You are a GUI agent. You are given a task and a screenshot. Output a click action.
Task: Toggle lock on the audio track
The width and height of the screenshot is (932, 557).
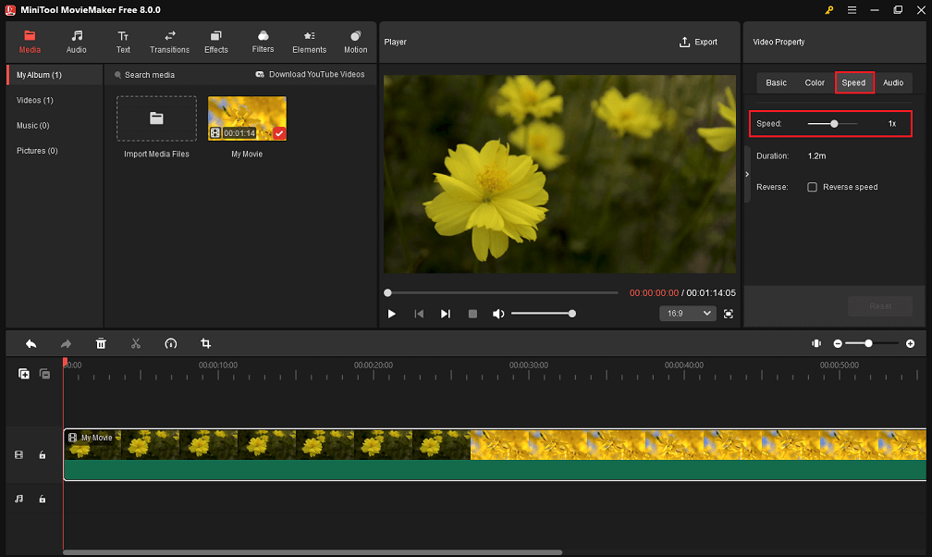43,499
